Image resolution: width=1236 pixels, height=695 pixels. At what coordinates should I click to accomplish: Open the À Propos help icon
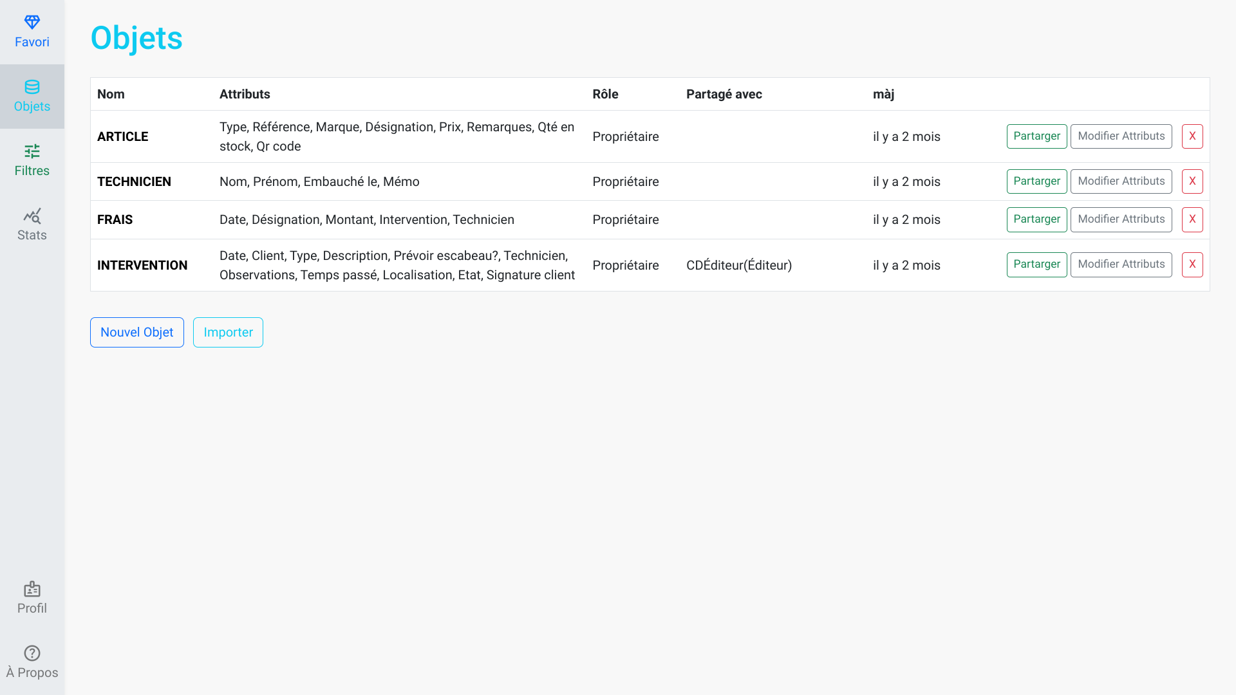tap(32, 653)
